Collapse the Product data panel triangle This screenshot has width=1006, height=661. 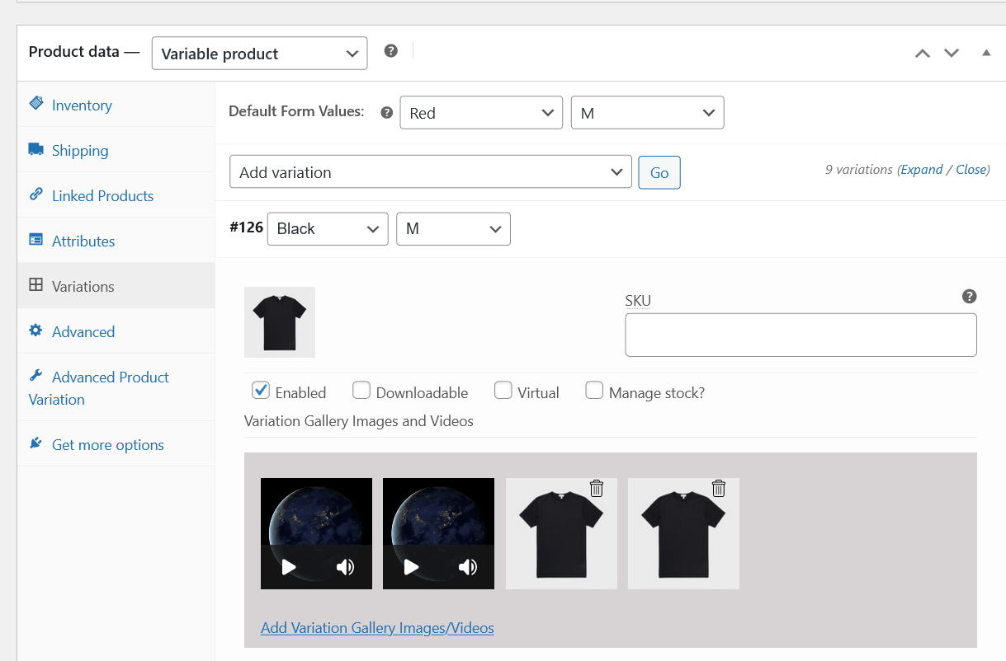point(986,53)
